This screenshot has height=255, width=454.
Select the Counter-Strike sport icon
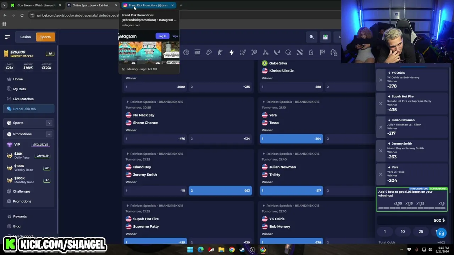point(220,52)
